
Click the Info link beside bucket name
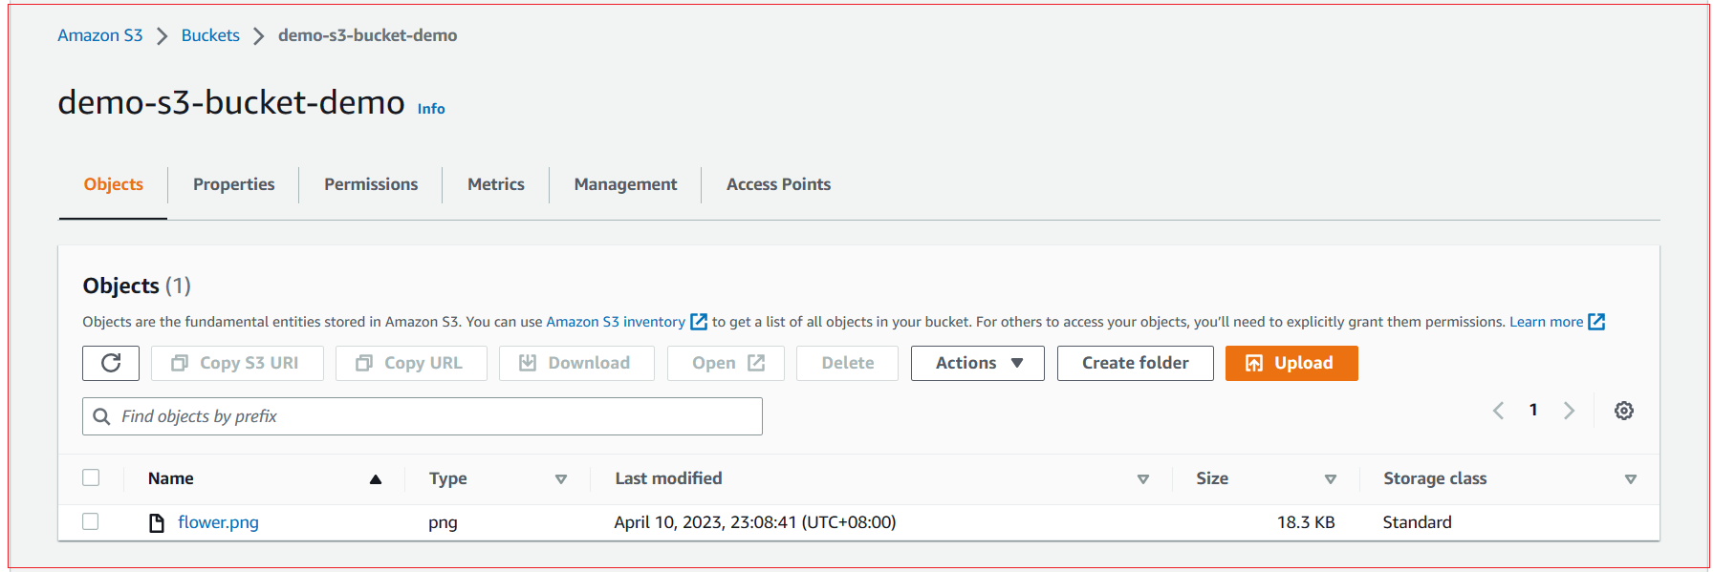coord(431,109)
